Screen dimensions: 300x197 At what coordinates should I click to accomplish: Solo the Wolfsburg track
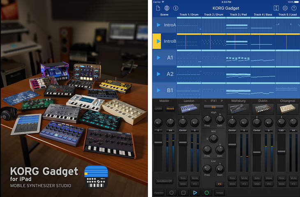pos(232,178)
